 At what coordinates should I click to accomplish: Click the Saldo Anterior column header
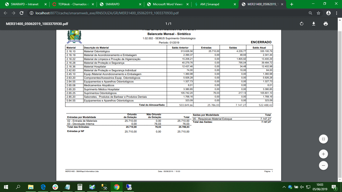(180, 47)
